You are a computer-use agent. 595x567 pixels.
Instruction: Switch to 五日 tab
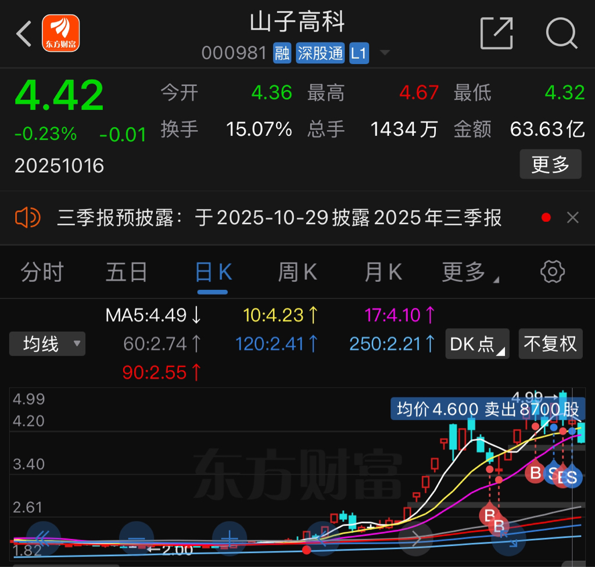tap(127, 272)
